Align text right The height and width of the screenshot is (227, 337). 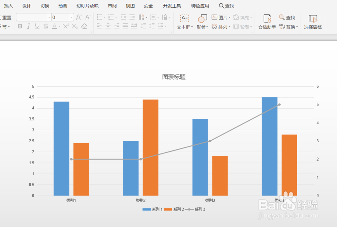117,26
